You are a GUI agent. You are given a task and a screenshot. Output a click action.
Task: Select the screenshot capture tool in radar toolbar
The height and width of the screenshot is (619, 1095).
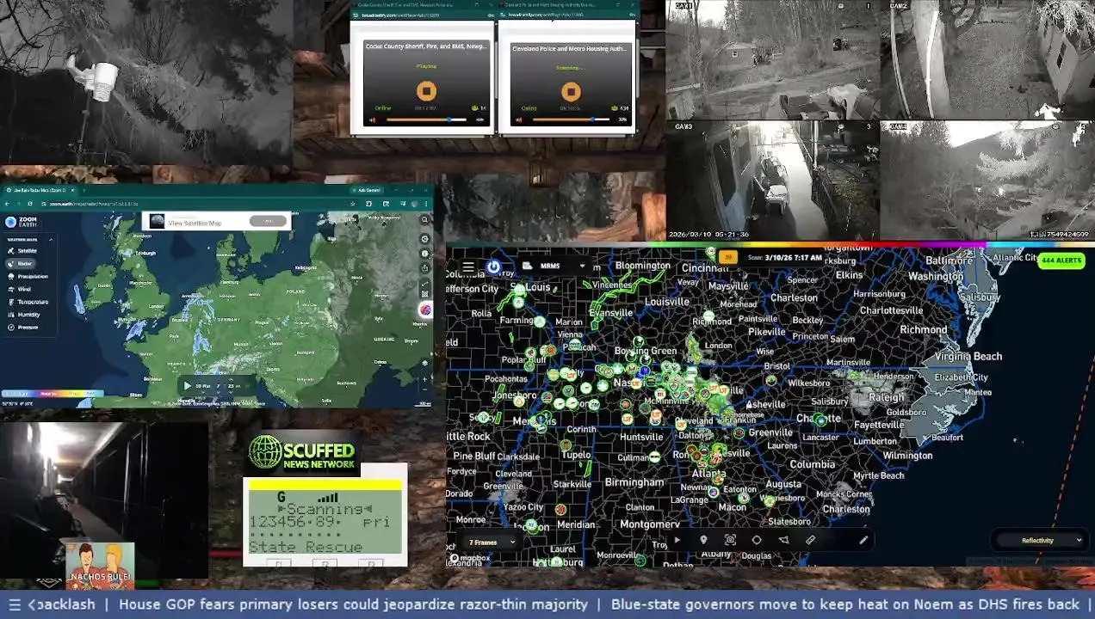(x=730, y=540)
